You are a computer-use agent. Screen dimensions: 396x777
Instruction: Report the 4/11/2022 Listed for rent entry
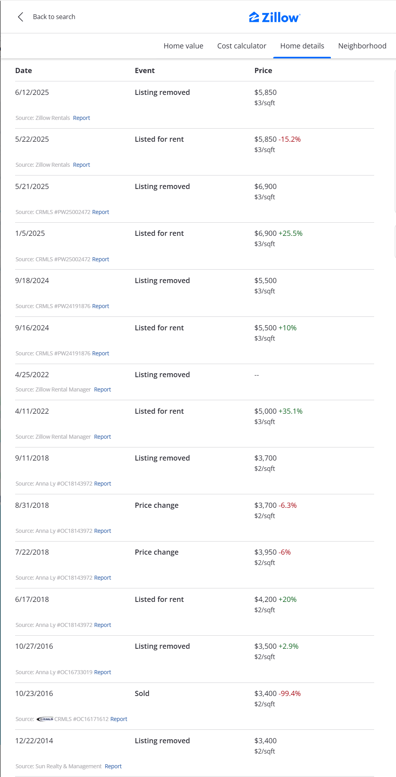coord(102,437)
